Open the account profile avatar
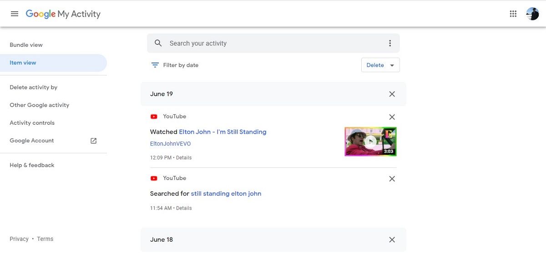 coord(532,14)
